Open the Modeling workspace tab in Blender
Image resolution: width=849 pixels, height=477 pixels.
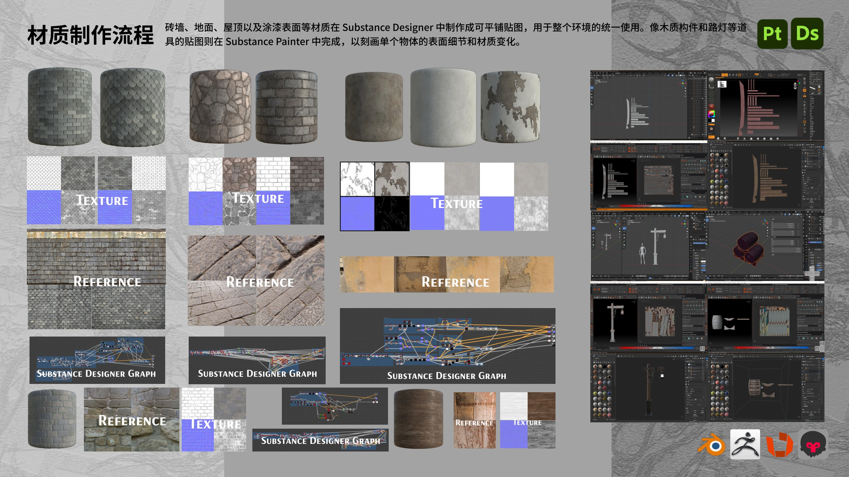(618, 73)
